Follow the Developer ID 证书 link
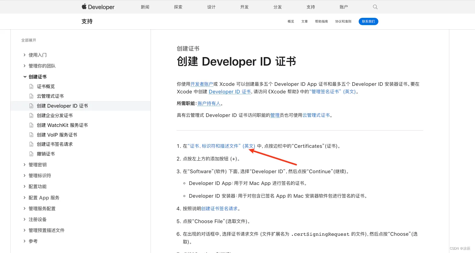 (230, 92)
